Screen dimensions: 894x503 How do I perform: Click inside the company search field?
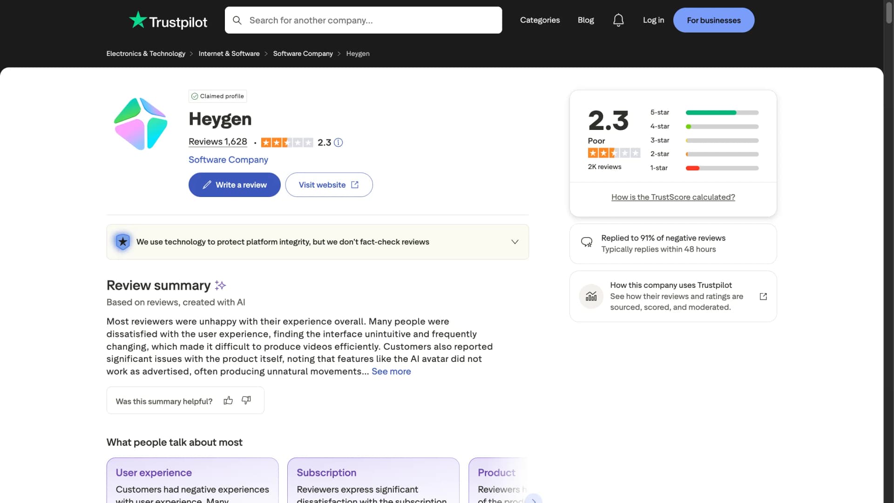[x=363, y=20]
